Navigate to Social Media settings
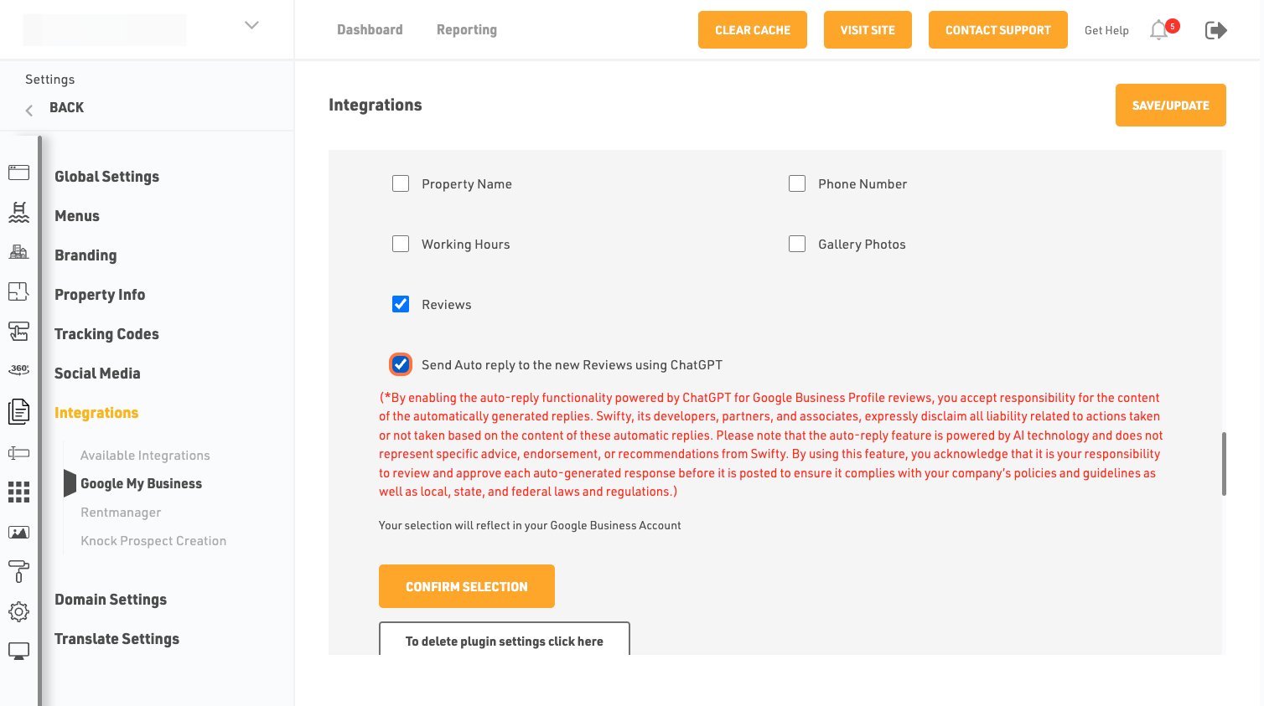The image size is (1264, 706). [x=97, y=374]
